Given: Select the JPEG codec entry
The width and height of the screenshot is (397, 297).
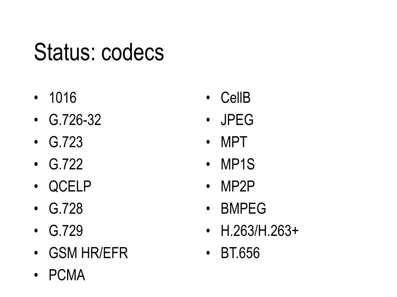Looking at the screenshot, I should (x=237, y=120).
